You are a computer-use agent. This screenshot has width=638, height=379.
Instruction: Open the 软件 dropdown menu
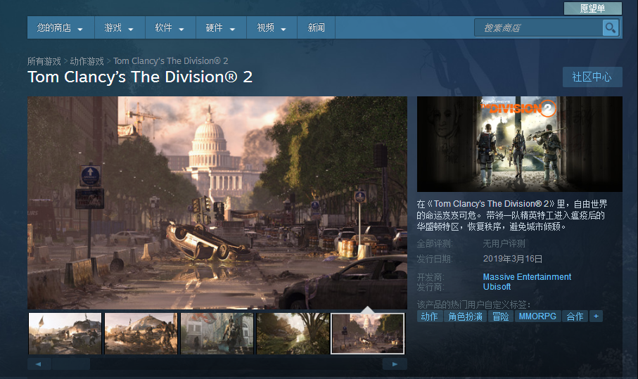pyautogui.click(x=170, y=27)
